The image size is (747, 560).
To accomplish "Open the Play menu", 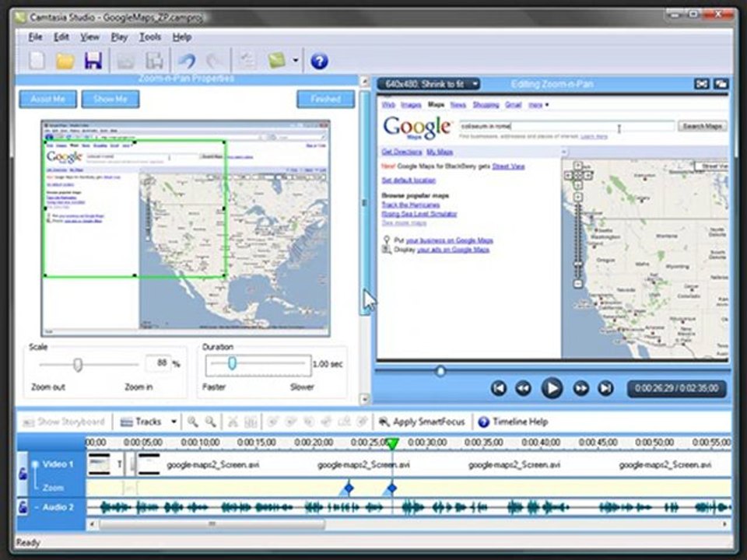I will click(119, 37).
